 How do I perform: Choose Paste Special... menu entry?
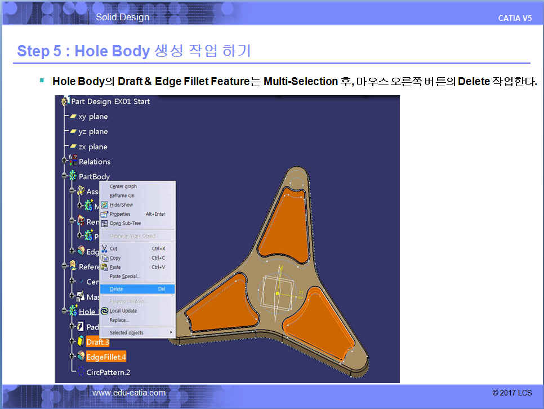point(124,277)
